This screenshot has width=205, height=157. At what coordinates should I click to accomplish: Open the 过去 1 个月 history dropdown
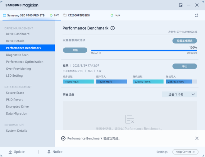tap(180, 94)
